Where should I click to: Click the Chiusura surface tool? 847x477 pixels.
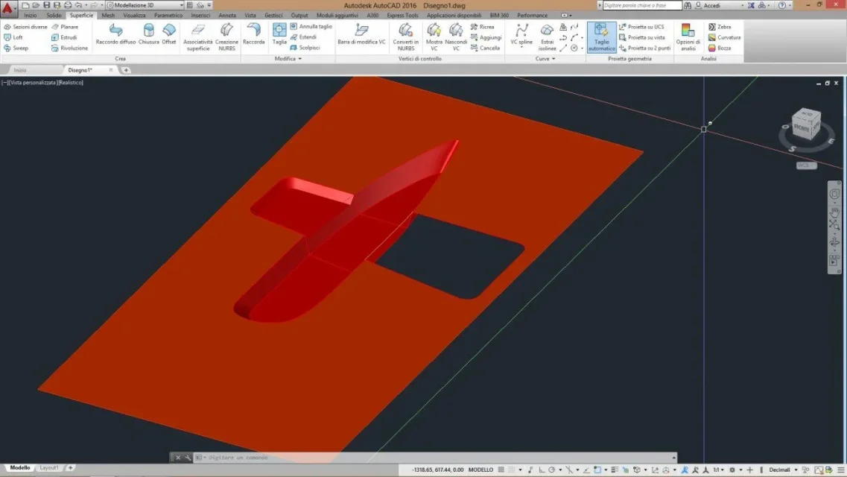tap(148, 34)
